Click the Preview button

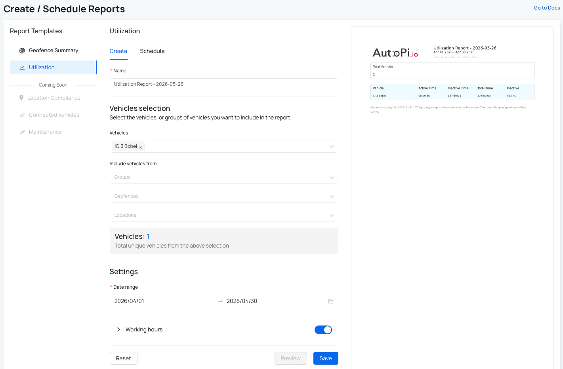pos(291,358)
